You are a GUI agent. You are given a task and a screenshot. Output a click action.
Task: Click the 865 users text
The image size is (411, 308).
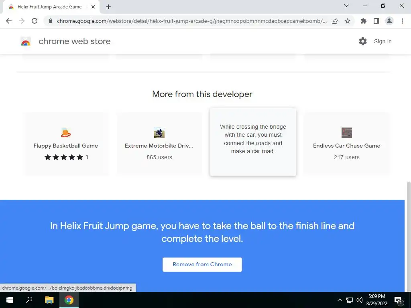159,157
